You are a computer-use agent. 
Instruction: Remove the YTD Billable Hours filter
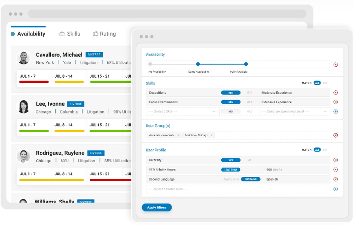pyautogui.click(x=336, y=169)
